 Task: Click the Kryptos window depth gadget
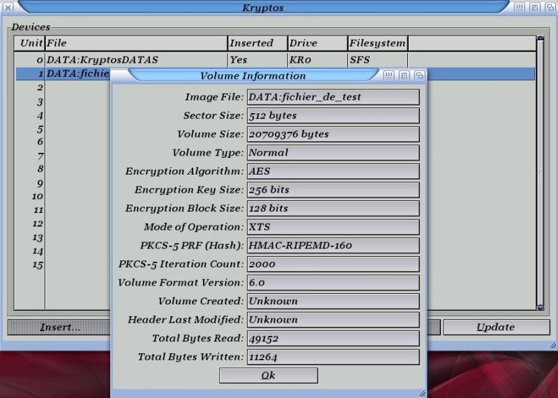coord(550,7)
